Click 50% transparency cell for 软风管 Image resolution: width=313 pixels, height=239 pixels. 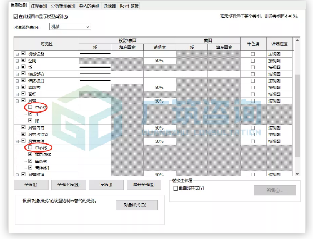[159, 88]
